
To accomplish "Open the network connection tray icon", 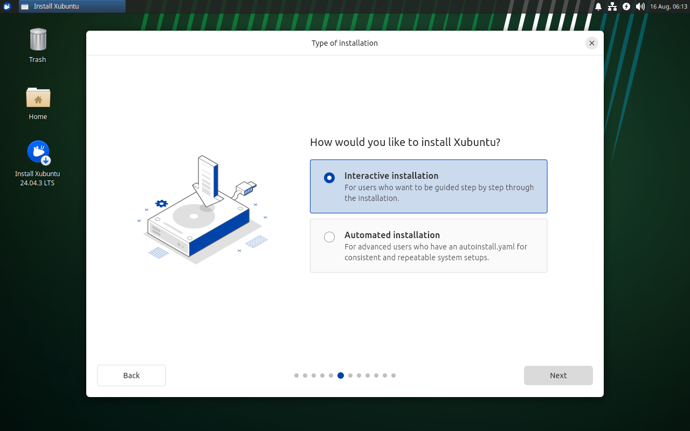I will (612, 6).
